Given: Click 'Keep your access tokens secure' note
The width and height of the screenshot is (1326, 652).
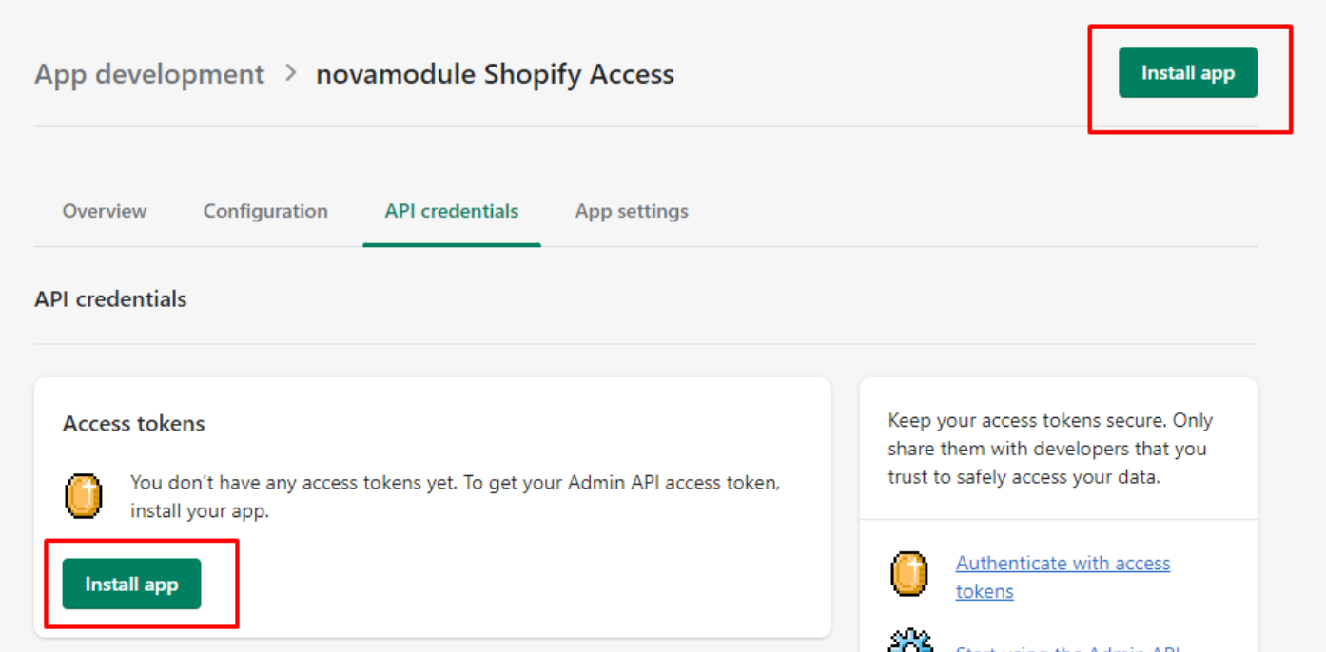Looking at the screenshot, I should (x=1050, y=449).
